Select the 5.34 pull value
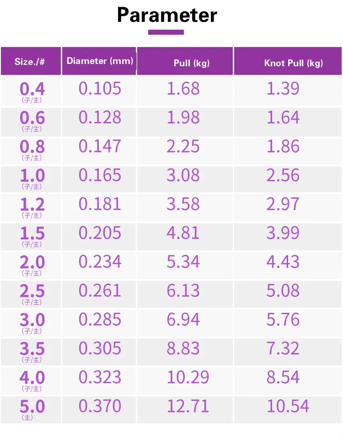This screenshot has height=438, width=343. point(183,262)
